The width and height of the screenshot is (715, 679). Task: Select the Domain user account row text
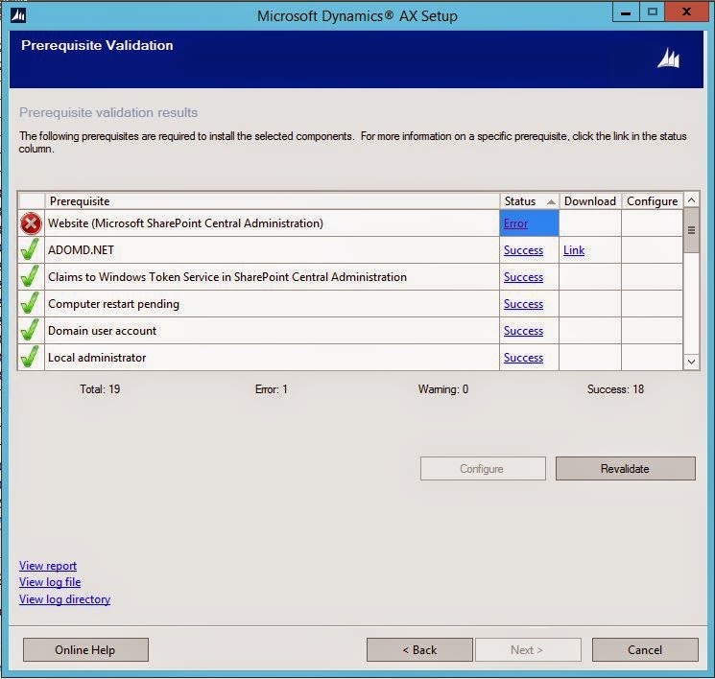(102, 331)
